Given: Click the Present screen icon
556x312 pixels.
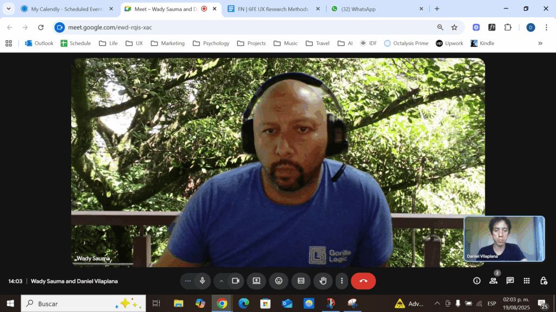Looking at the screenshot, I should [256, 281].
